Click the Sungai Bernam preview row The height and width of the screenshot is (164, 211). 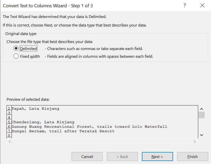click(63, 131)
